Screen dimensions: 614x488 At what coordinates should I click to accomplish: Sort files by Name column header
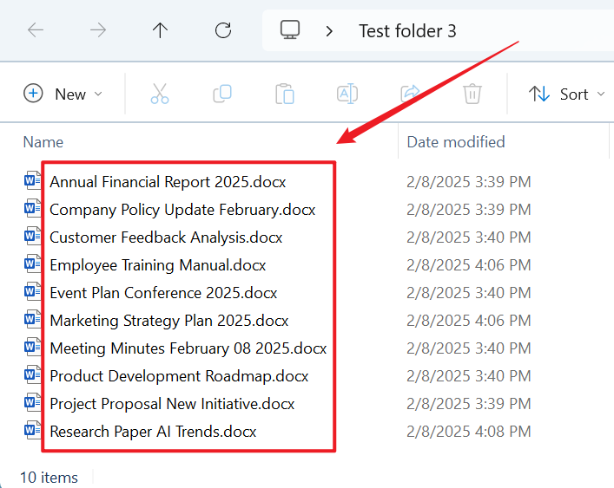click(x=43, y=142)
